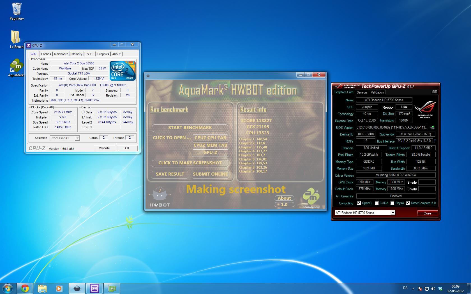Click the volume speaker tray icon

[433, 288]
